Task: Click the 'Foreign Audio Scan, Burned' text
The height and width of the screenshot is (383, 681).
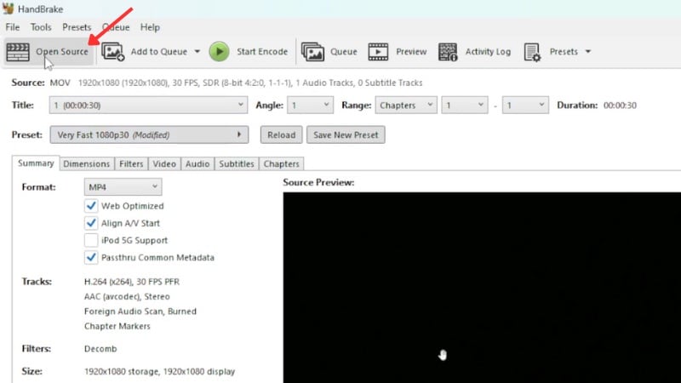Action: [140, 312]
